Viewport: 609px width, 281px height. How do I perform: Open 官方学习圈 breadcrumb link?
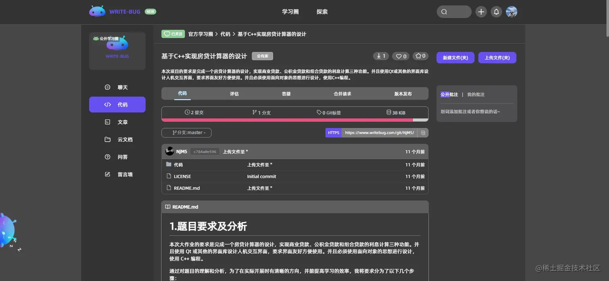click(x=201, y=34)
